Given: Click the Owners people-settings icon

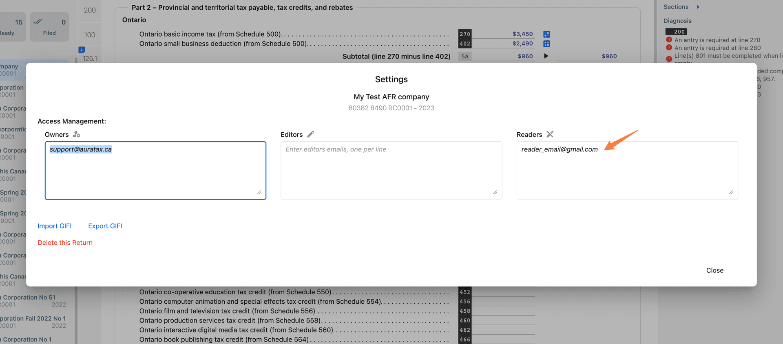Looking at the screenshot, I should pos(77,134).
